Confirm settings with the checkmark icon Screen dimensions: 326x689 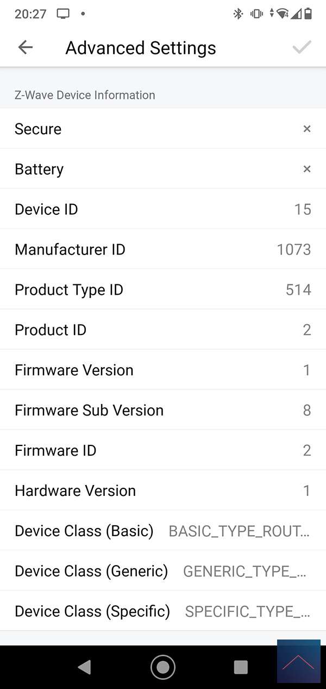click(302, 48)
